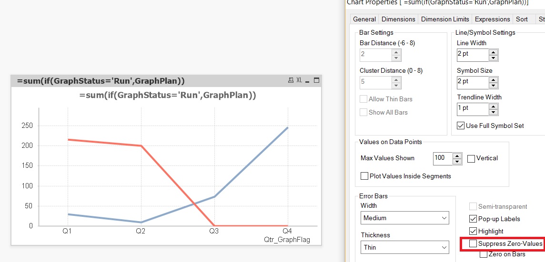Decrease Max Values Shown with down arrow
This screenshot has width=545, height=262.
(x=457, y=161)
